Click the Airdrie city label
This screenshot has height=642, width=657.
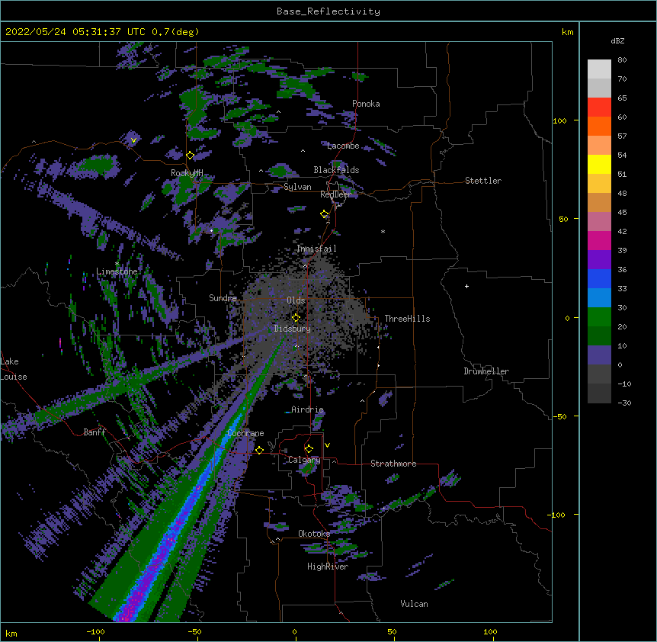(307, 409)
